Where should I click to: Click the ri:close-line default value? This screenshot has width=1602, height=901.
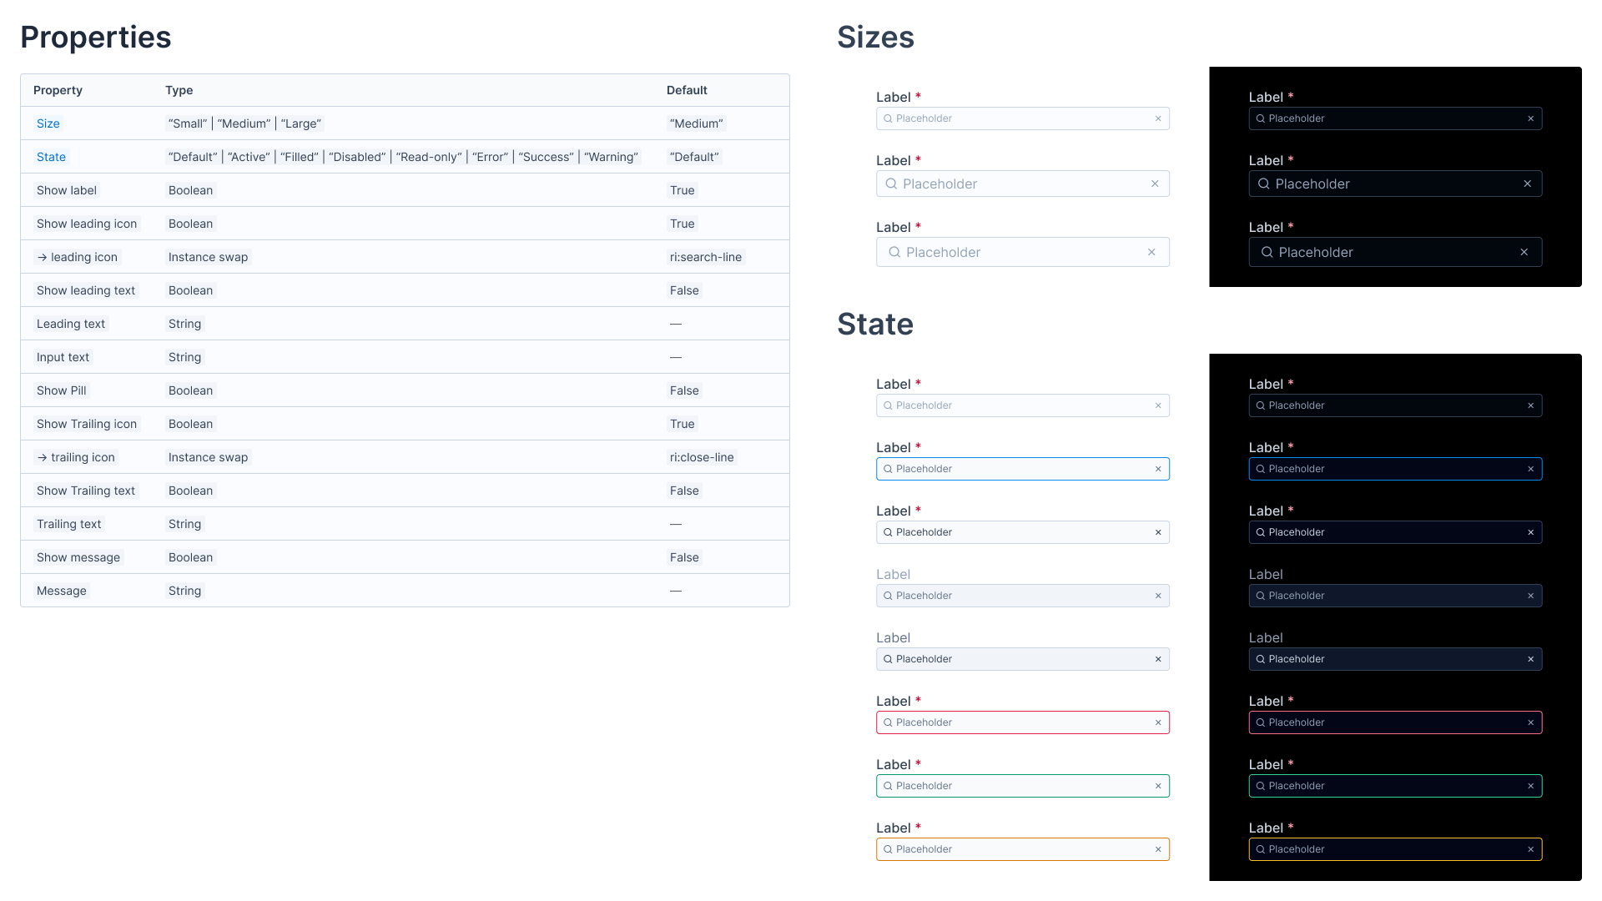point(702,457)
